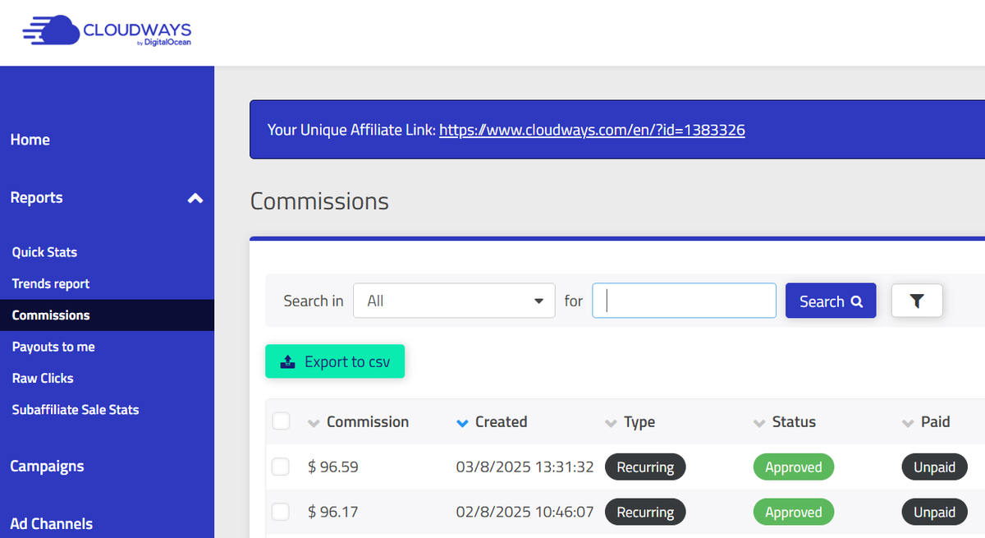
Task: Click the date 02/8/2025 10:46:07
Action: pos(525,513)
